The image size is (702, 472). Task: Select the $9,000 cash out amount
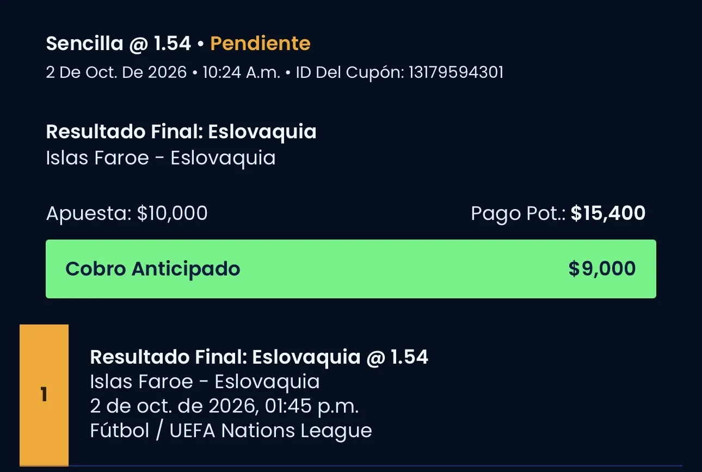tap(602, 269)
